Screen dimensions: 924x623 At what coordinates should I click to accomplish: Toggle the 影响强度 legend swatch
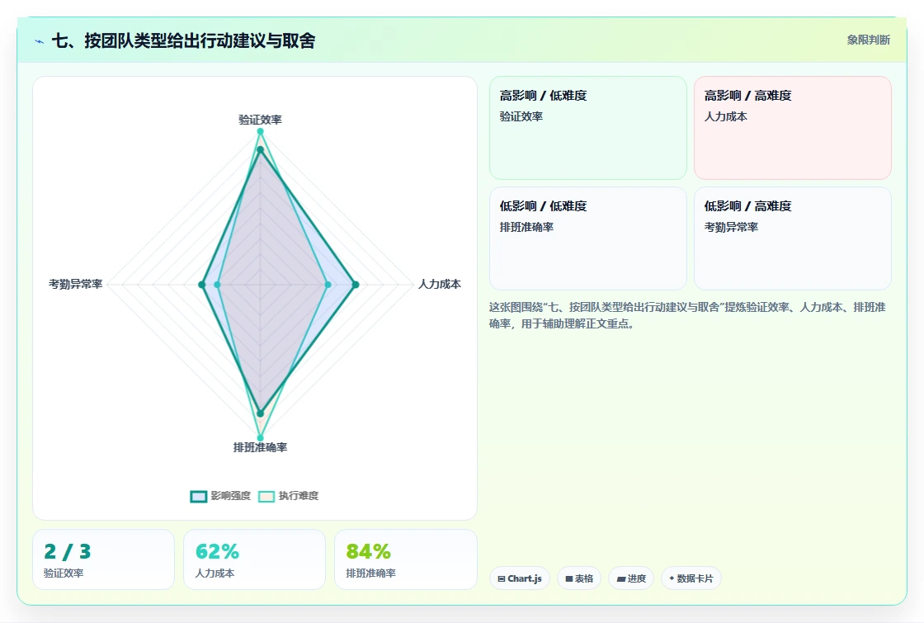point(199,496)
